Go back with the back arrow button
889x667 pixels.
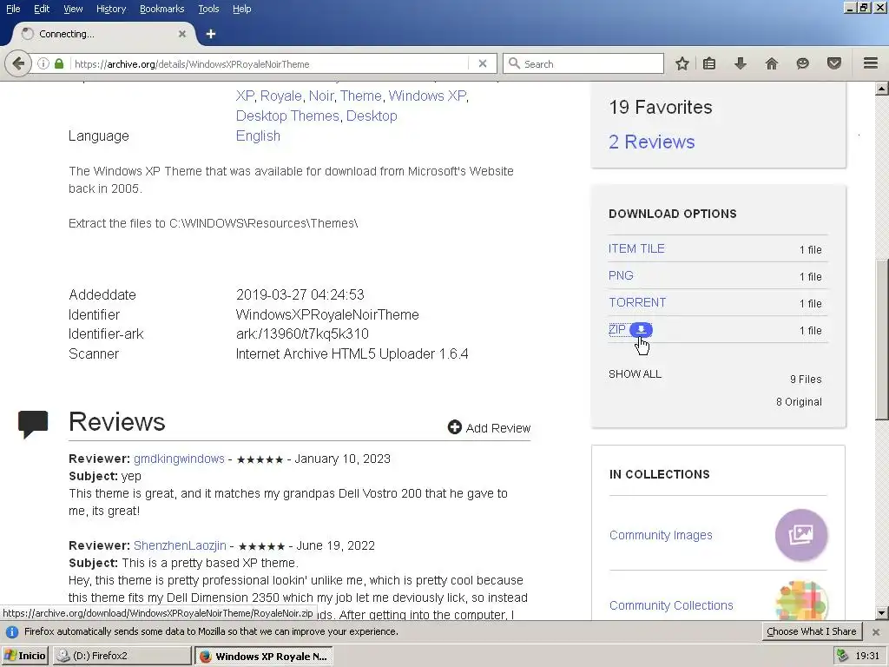[x=19, y=63]
